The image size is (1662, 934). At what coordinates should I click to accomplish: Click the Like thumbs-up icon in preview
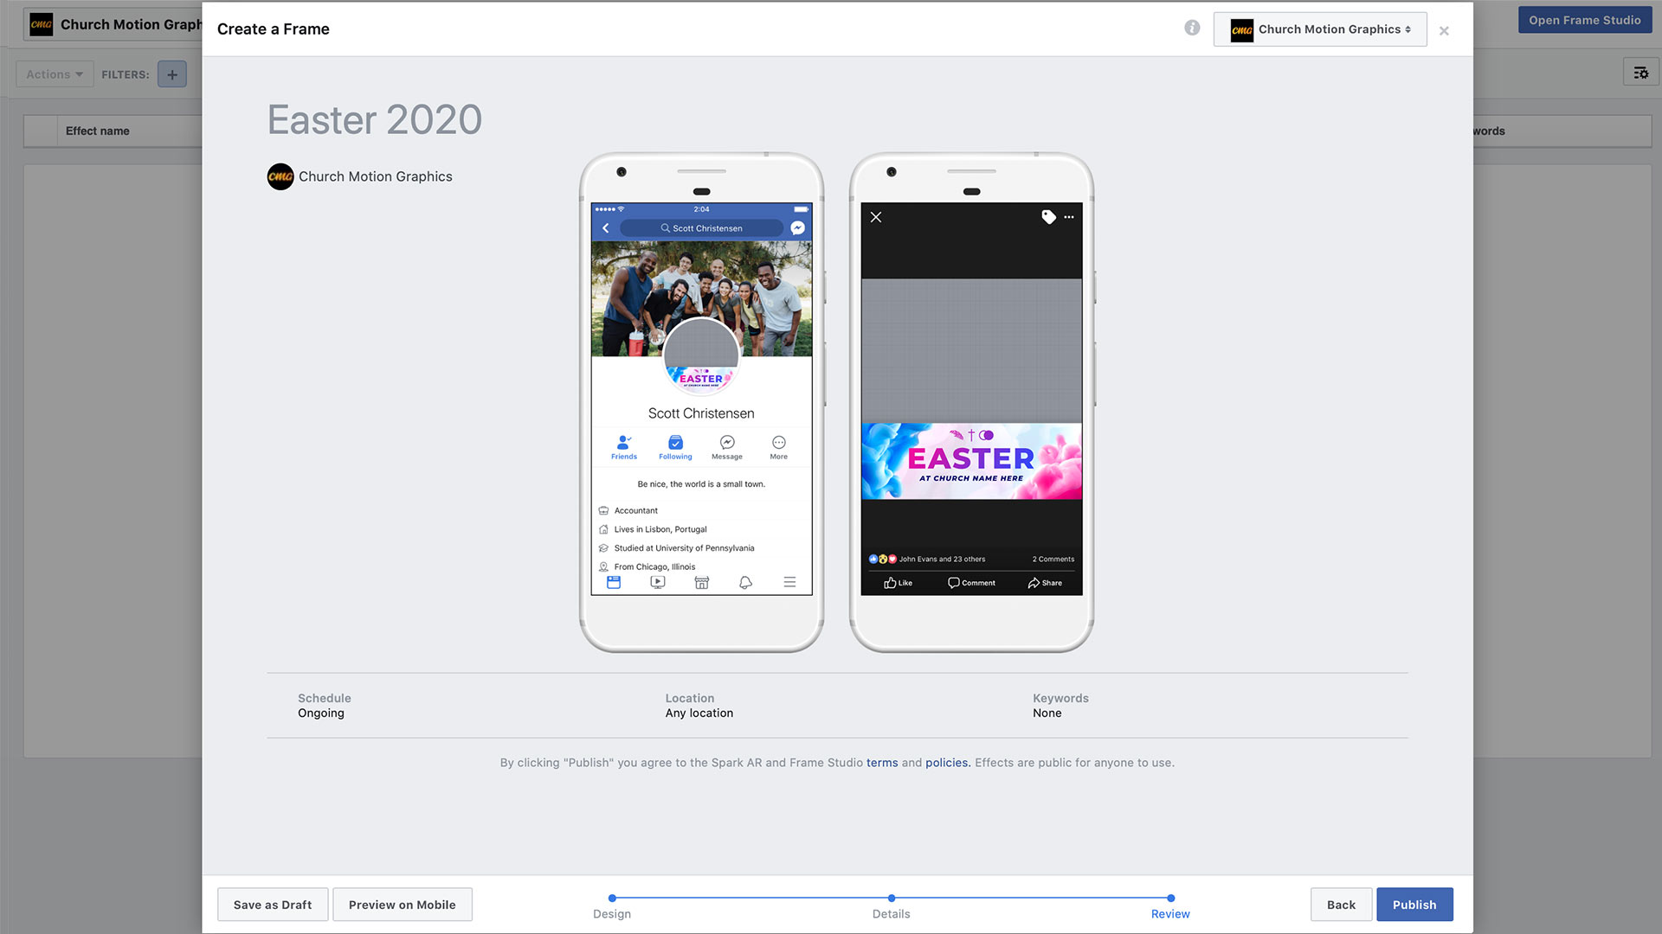[890, 583]
